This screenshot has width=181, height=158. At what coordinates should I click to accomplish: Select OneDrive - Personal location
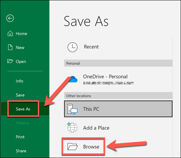[x=118, y=79]
